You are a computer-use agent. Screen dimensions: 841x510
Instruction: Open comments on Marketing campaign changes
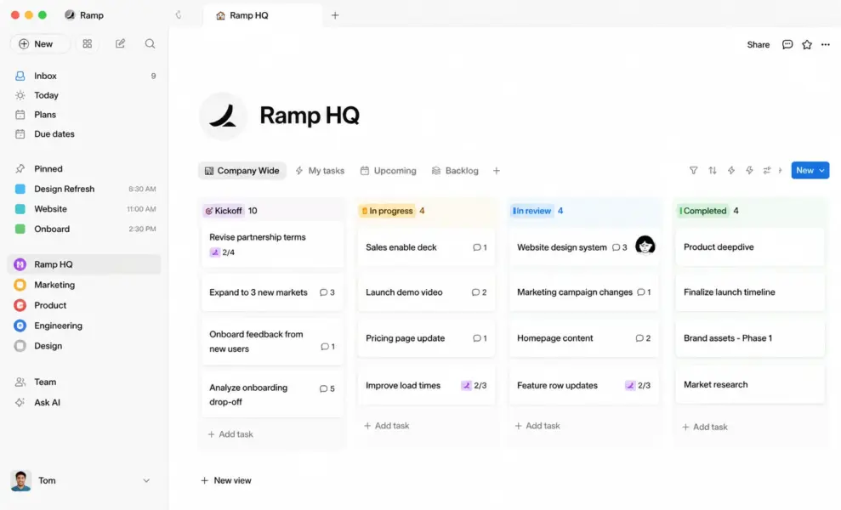pos(644,292)
